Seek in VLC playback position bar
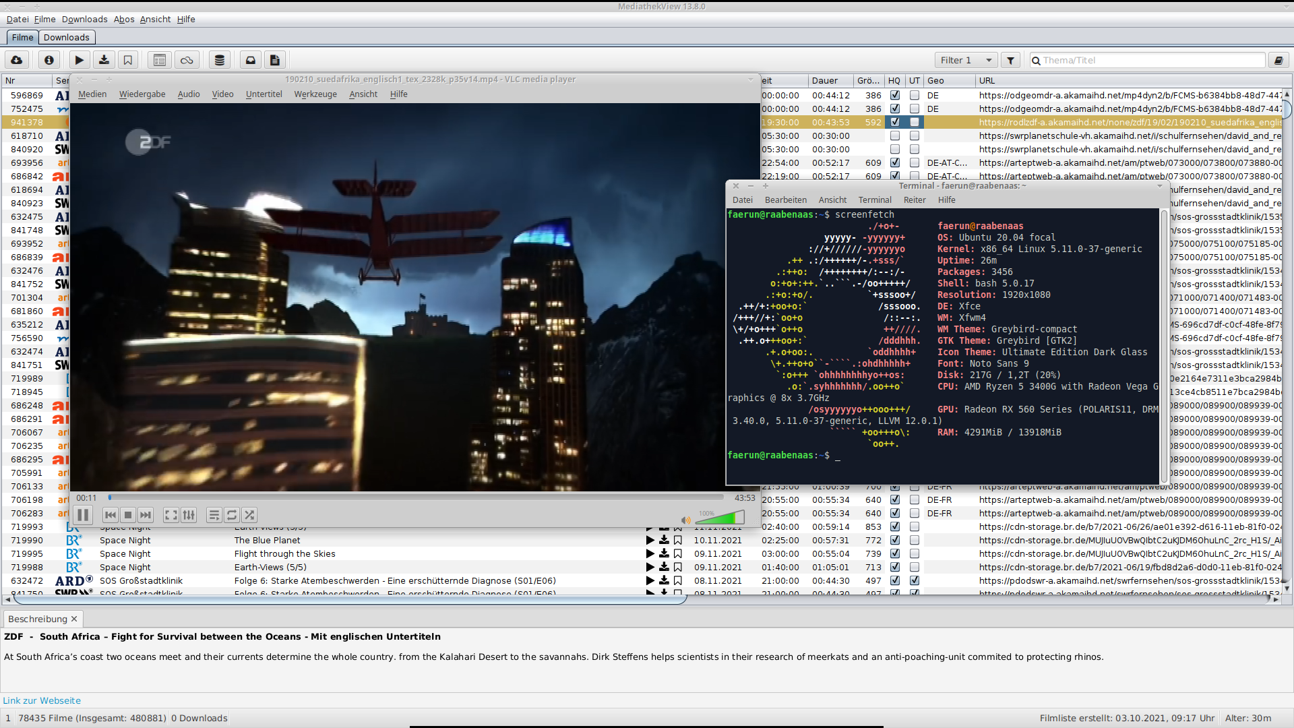Screen dimensions: 1294x728 [416, 497]
